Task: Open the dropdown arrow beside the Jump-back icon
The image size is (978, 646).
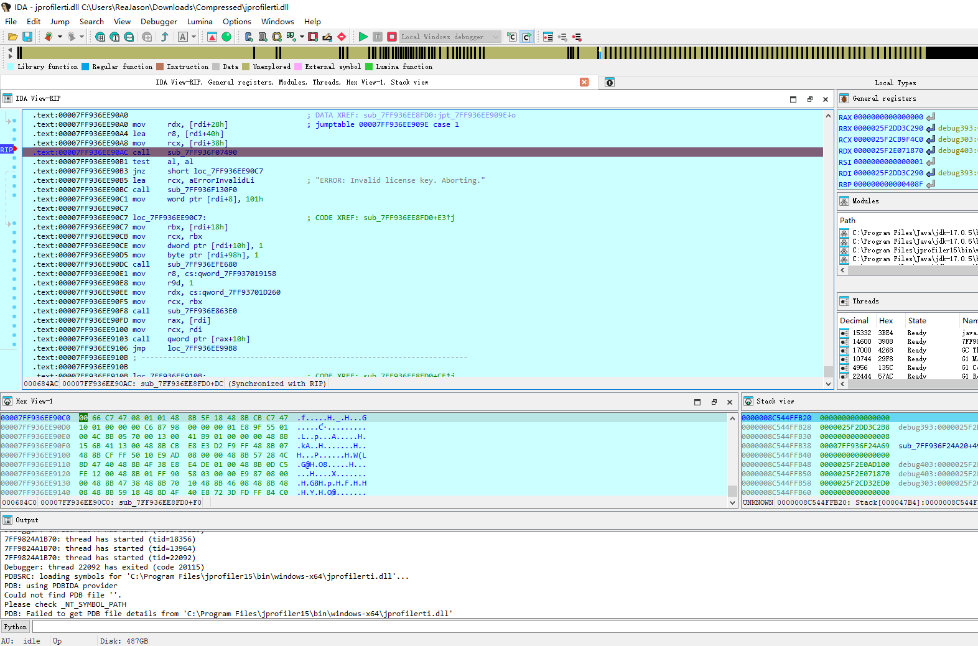Action: [60, 37]
